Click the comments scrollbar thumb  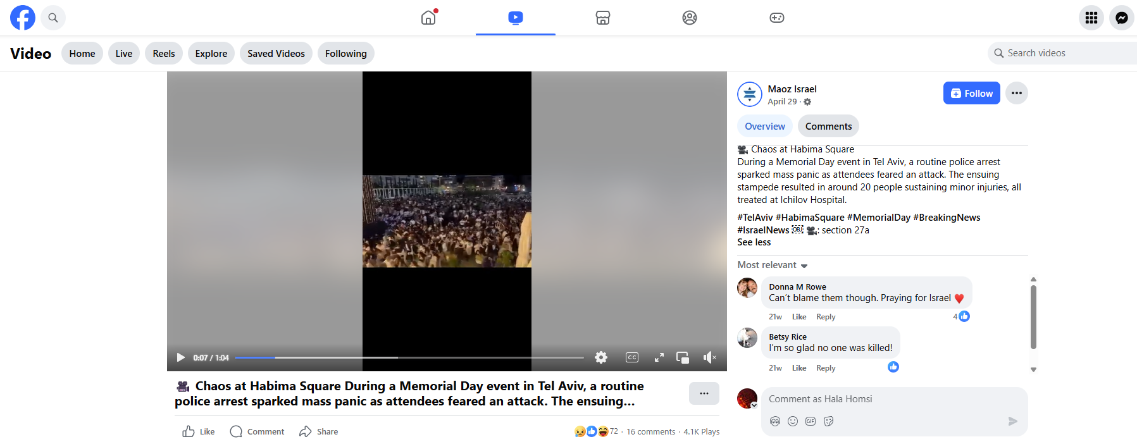[x=1033, y=317]
